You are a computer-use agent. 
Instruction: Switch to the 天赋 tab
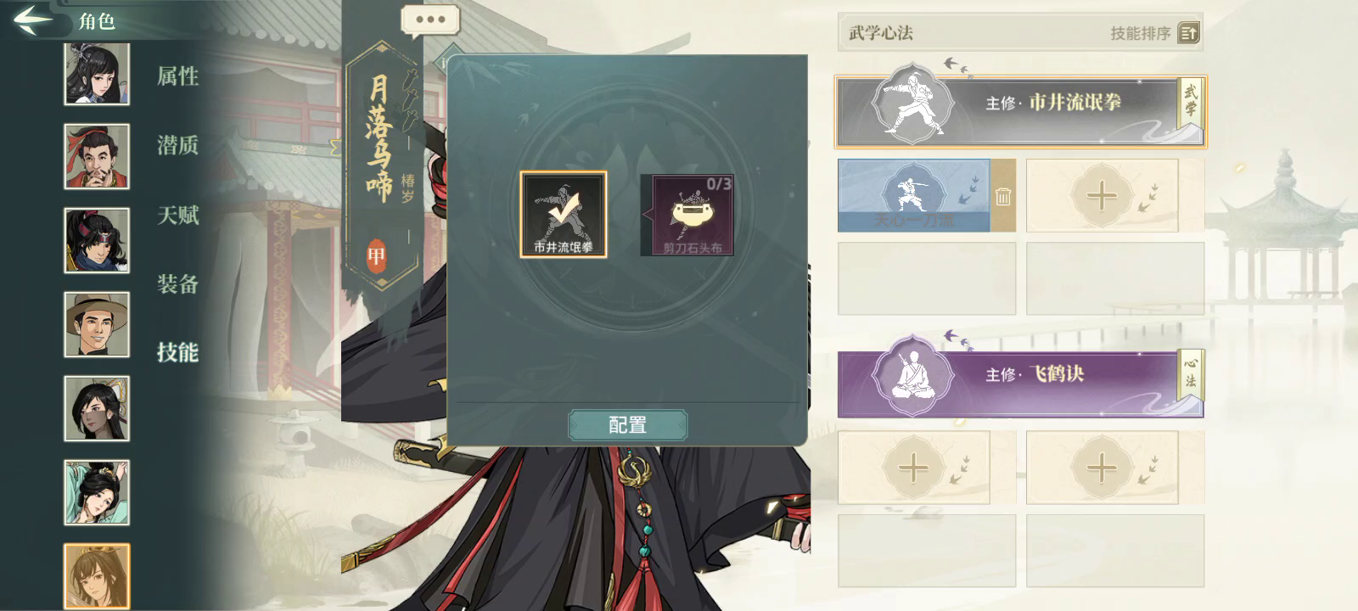tap(177, 215)
